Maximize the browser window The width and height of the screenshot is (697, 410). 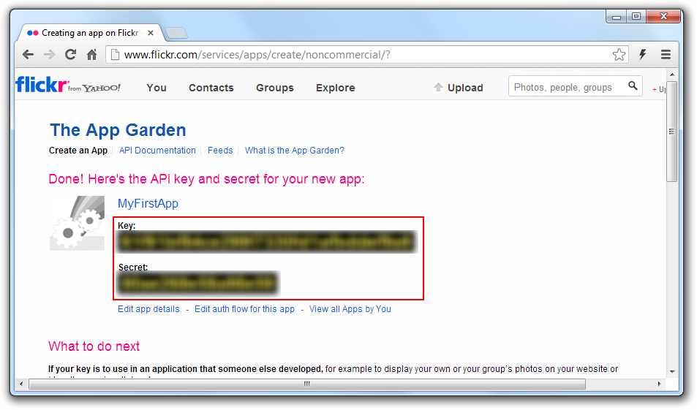(636, 17)
